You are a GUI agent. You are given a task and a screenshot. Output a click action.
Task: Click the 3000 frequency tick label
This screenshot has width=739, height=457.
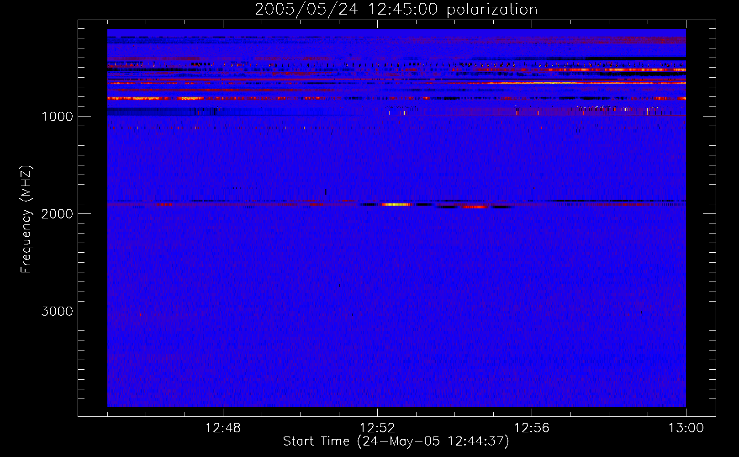[57, 311]
